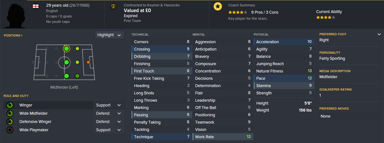The height and width of the screenshot is (143, 384).
Task: Select the Winger role icon
Action: 10,105
